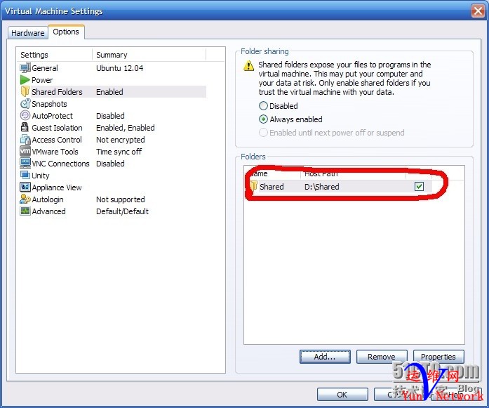Click the Remove button
This screenshot has height=408, width=489.
pos(382,357)
